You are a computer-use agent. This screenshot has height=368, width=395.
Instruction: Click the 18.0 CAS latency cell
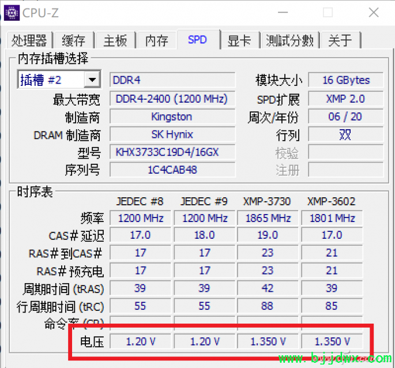tap(204, 235)
